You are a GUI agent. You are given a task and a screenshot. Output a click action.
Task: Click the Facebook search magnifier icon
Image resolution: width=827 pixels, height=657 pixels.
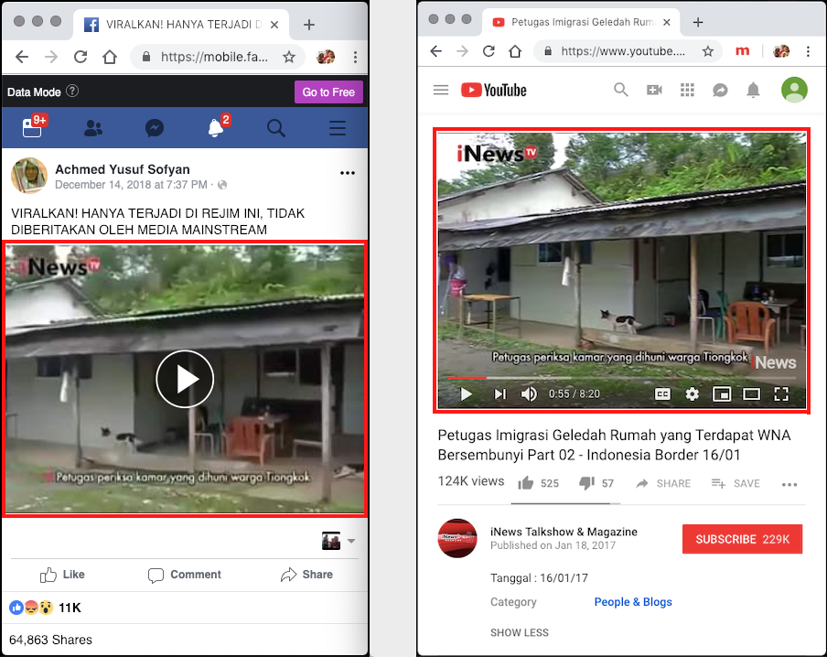(x=276, y=128)
